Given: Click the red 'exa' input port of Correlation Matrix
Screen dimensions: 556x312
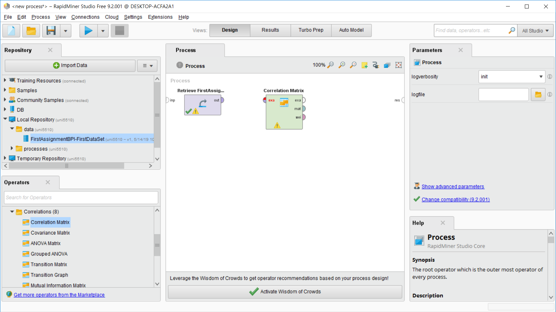Looking at the screenshot, I should pos(265,100).
